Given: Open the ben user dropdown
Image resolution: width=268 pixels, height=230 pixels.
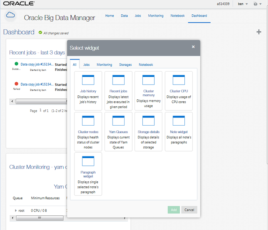Looking at the screenshot, I should pos(243,4).
